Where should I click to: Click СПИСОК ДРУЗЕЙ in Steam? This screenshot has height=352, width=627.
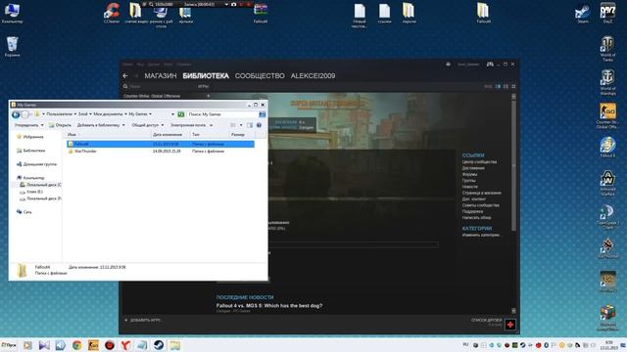[486, 320]
